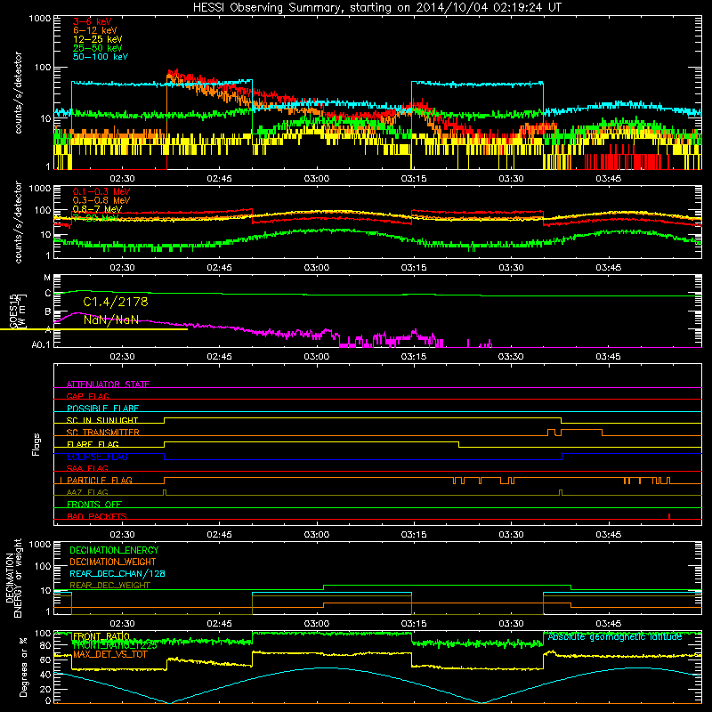
Task: Select the FRONTS_OFF flag label
Action: [x=94, y=505]
